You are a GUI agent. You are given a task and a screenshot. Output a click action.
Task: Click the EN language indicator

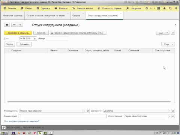click(157, 133)
